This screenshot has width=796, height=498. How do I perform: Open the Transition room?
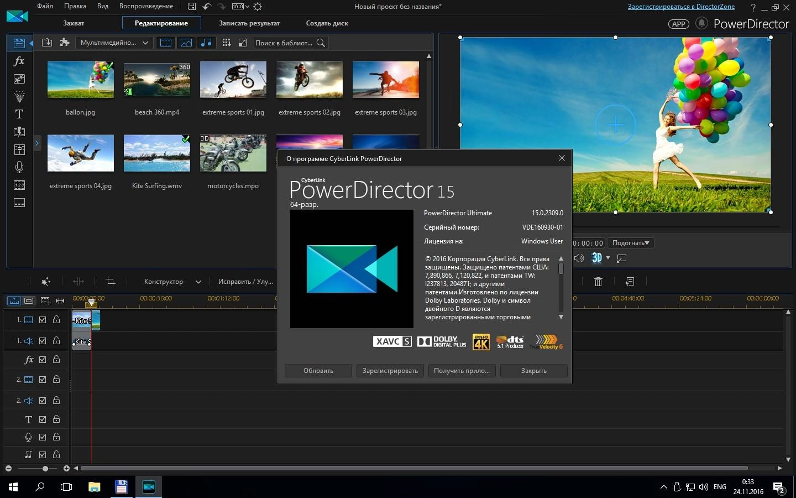[19, 132]
